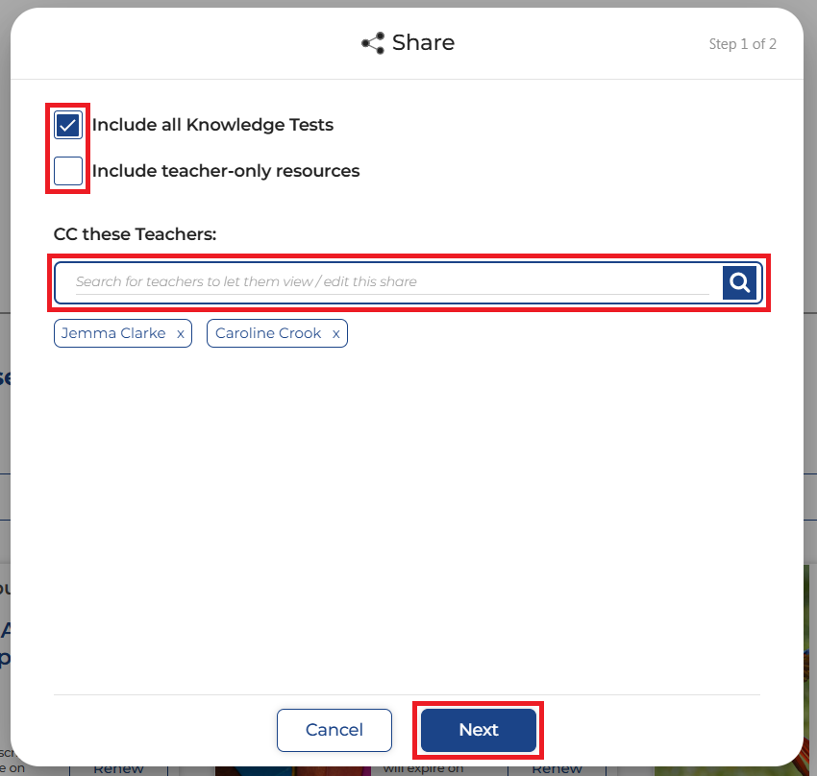Click the left Renew button behind the dialog
The width and height of the screenshot is (817, 776).
(x=118, y=769)
